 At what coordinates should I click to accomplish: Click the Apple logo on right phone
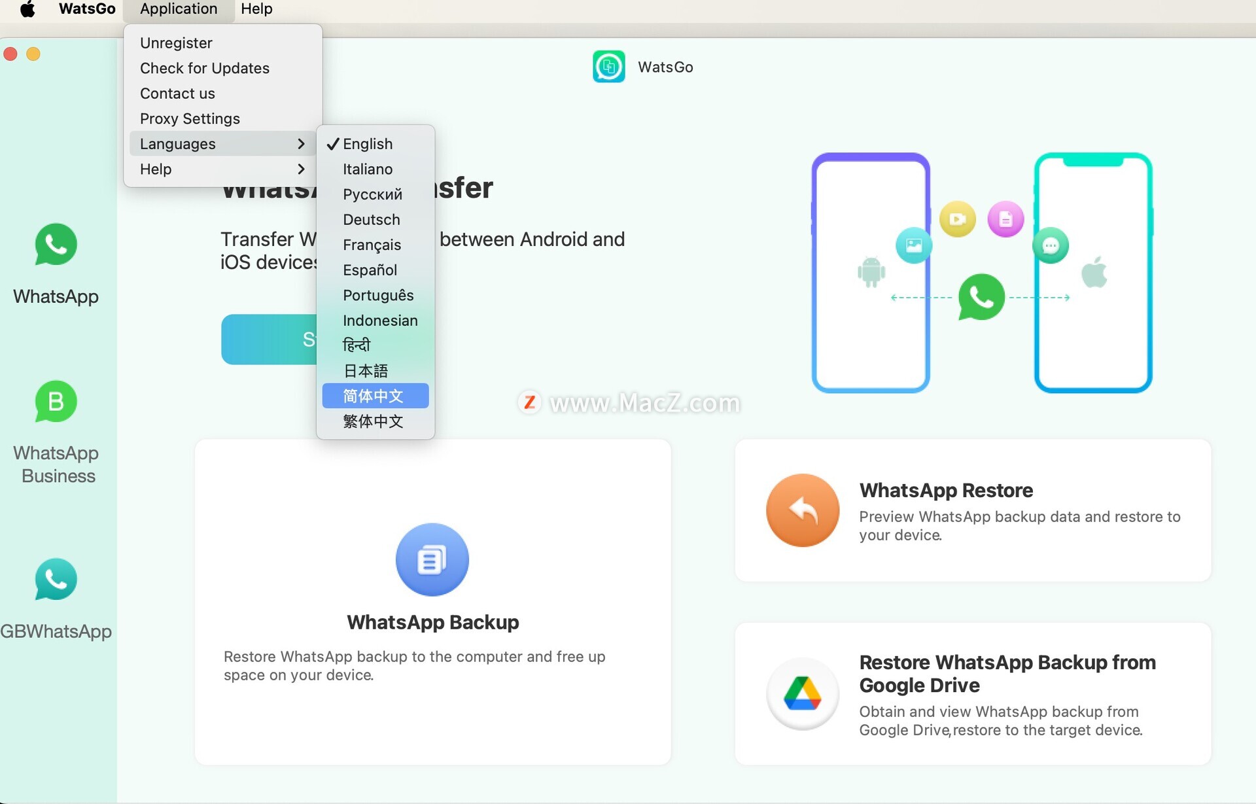click(1094, 271)
